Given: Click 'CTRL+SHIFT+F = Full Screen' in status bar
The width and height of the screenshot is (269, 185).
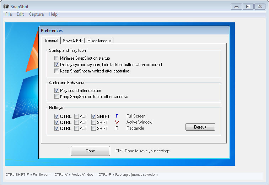Looking at the screenshot, I should click(27, 175).
